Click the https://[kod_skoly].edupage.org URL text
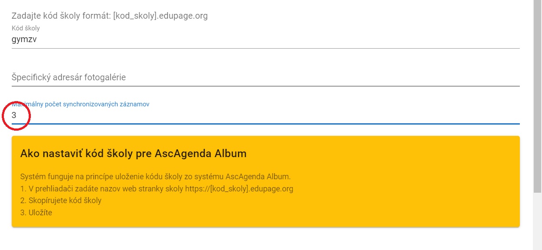 click(239, 189)
